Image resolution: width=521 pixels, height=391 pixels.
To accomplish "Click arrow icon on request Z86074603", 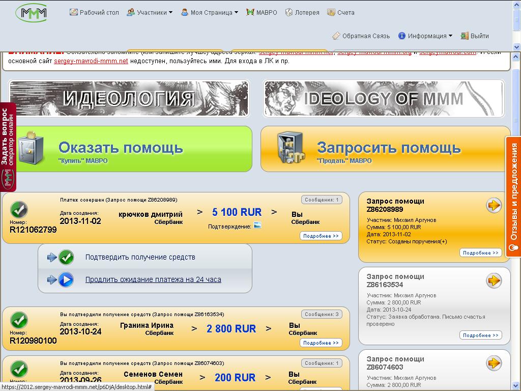I will [494, 363].
